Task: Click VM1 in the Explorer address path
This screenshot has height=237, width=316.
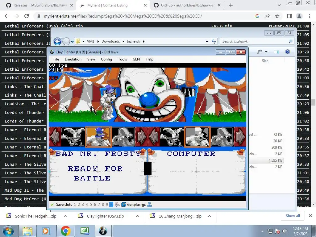Action: pos(90,41)
